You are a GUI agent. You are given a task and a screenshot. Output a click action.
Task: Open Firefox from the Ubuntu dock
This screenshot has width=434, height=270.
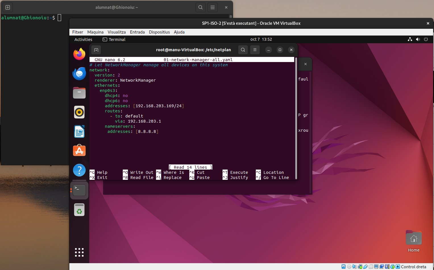pyautogui.click(x=79, y=54)
